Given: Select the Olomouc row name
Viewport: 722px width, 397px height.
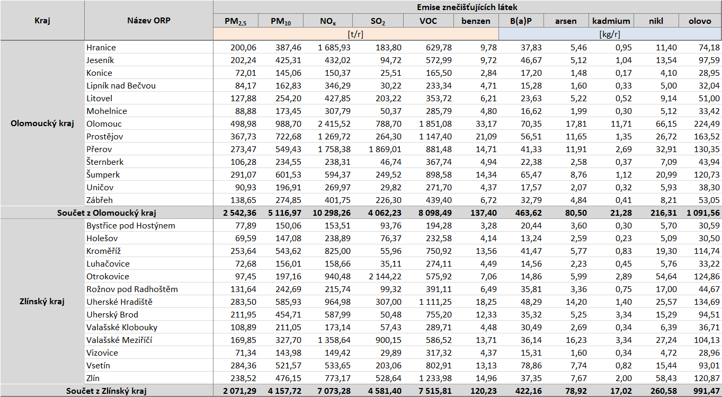Looking at the screenshot, I should pos(104,123).
